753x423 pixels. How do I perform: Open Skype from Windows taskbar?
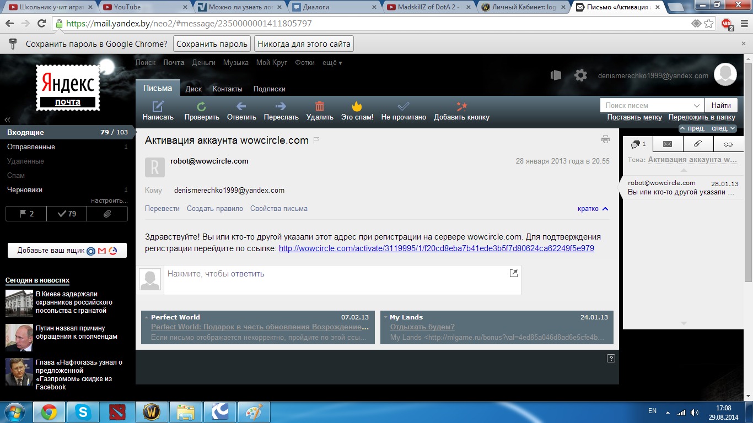coord(83,411)
